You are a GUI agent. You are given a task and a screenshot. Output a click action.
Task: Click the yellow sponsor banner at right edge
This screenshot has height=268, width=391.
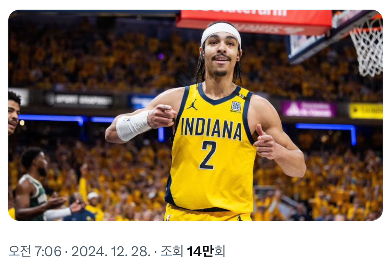pos(365,111)
